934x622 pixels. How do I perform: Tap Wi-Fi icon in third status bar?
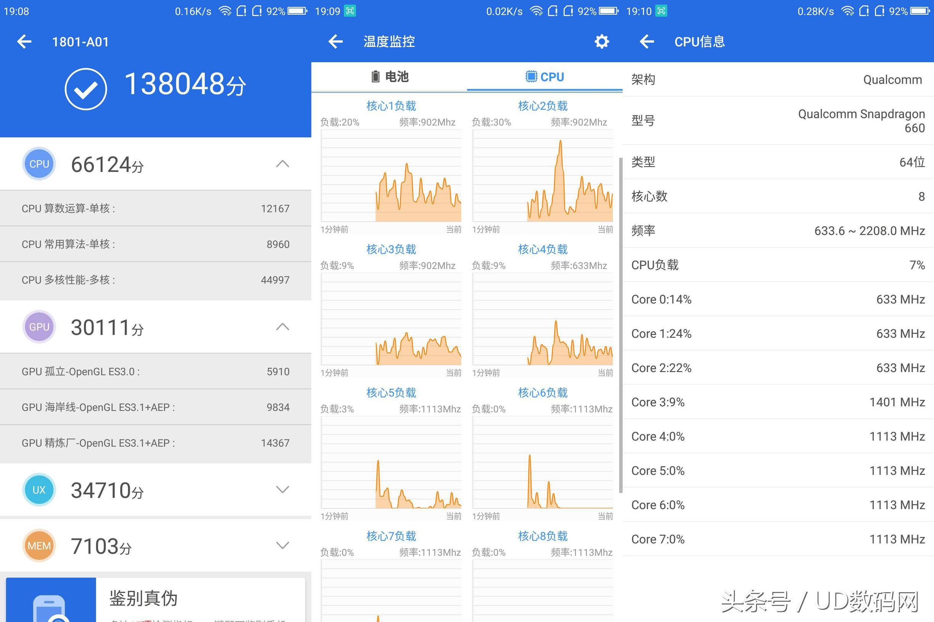click(847, 11)
